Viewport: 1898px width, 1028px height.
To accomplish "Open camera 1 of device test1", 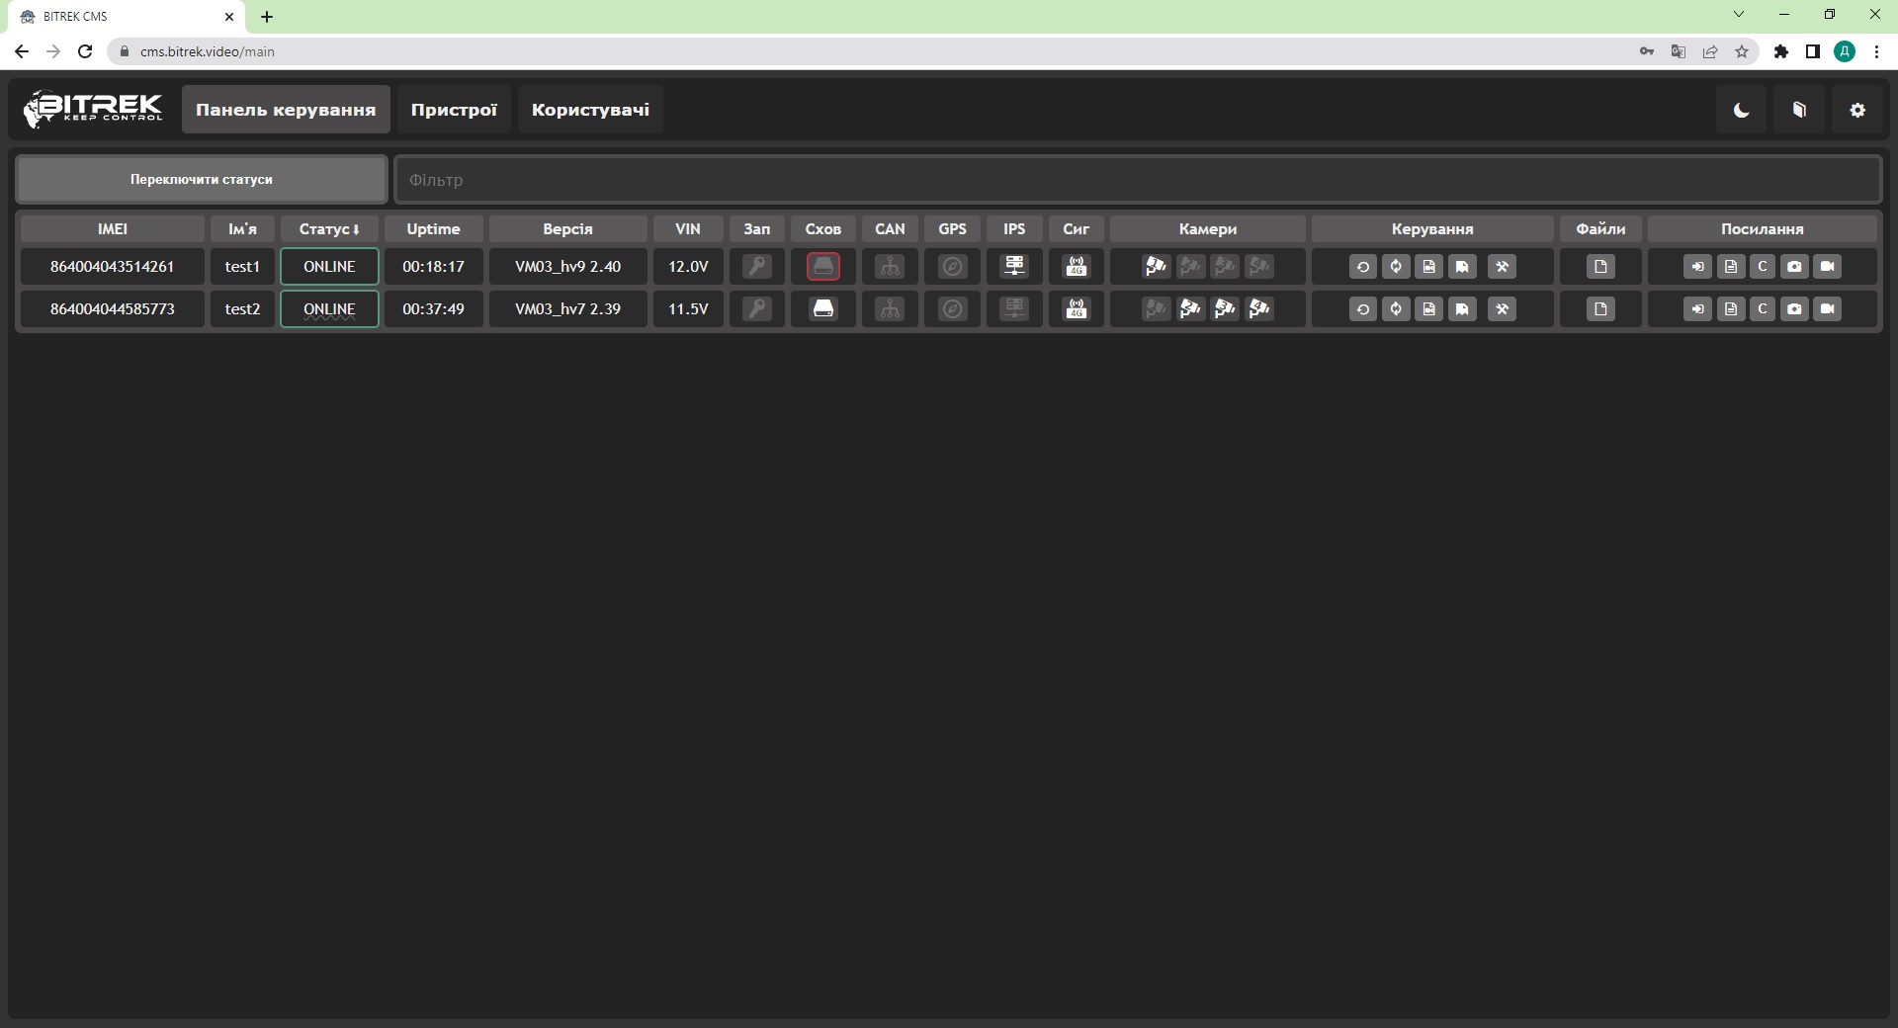I will coord(1156,267).
